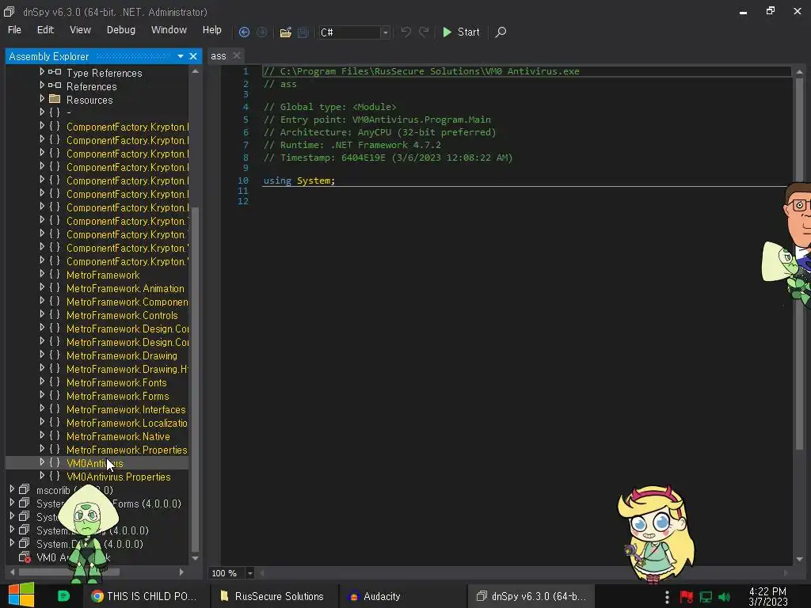The height and width of the screenshot is (608, 811).
Task: Expand the MetroFramework namespace node
Action: pyautogui.click(x=42, y=274)
